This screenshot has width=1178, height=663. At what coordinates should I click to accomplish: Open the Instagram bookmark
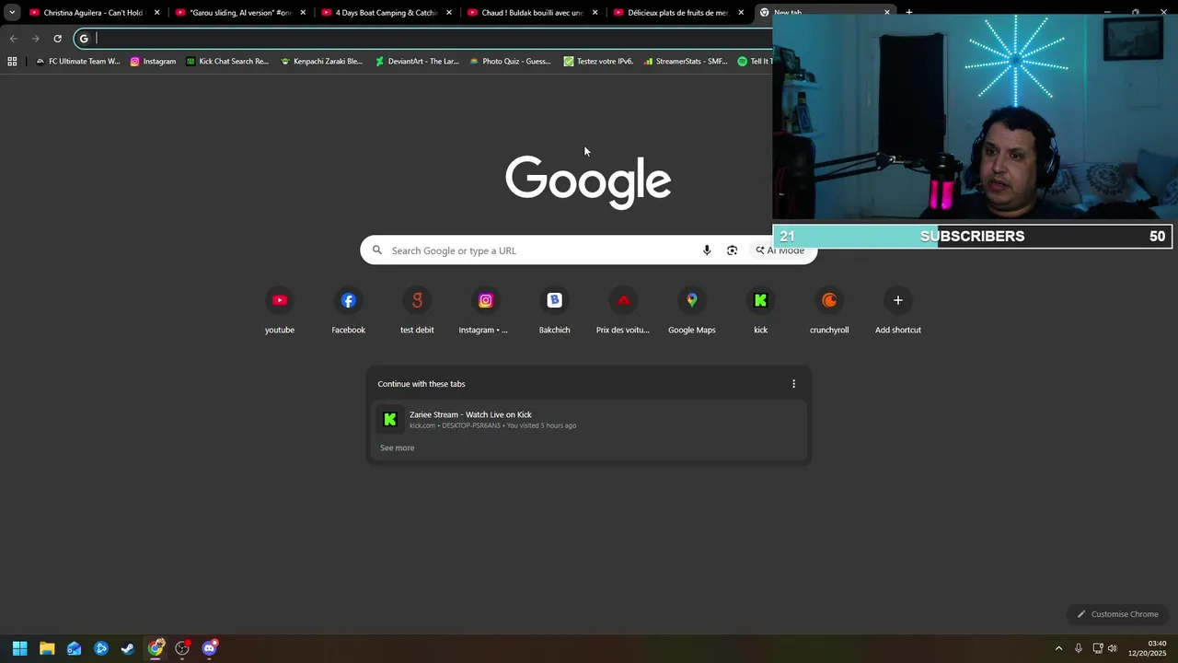click(153, 62)
